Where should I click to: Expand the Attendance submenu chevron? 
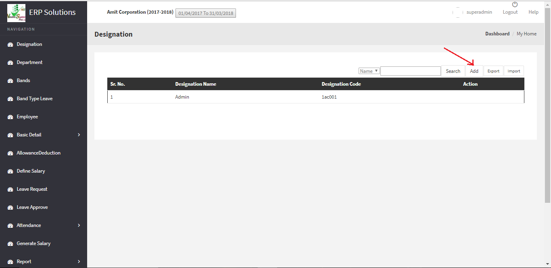click(x=79, y=225)
